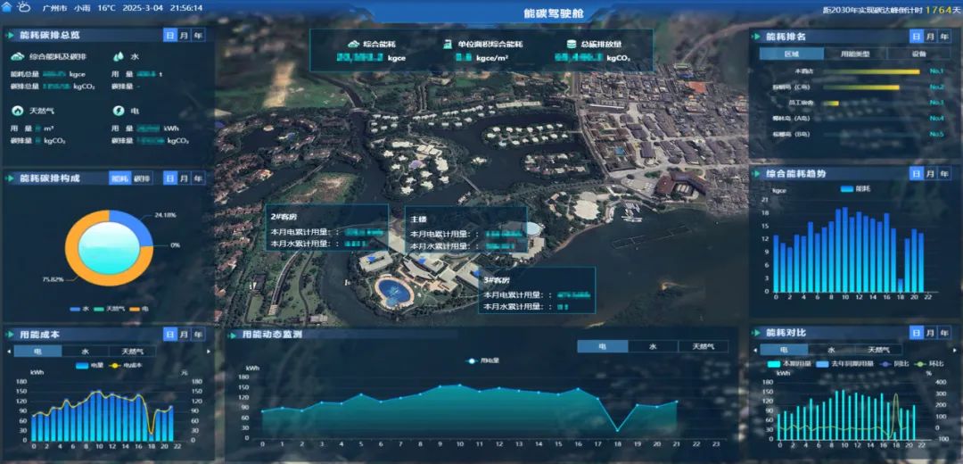Click the 单位面积综合能耗 building icon
Image resolution: width=963 pixels, height=464 pixels.
point(448,43)
